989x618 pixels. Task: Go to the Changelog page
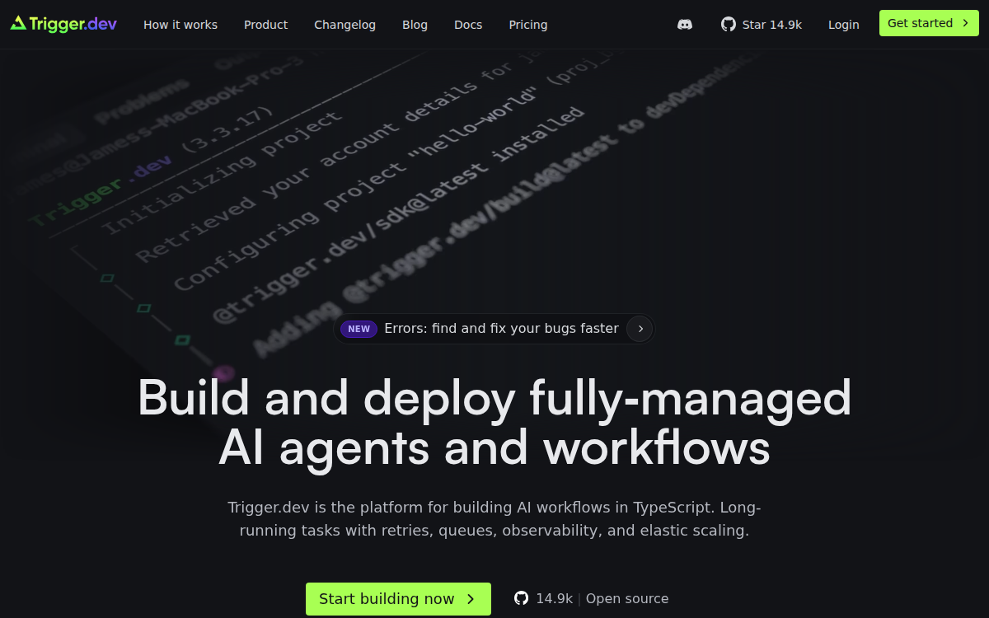coord(345,25)
